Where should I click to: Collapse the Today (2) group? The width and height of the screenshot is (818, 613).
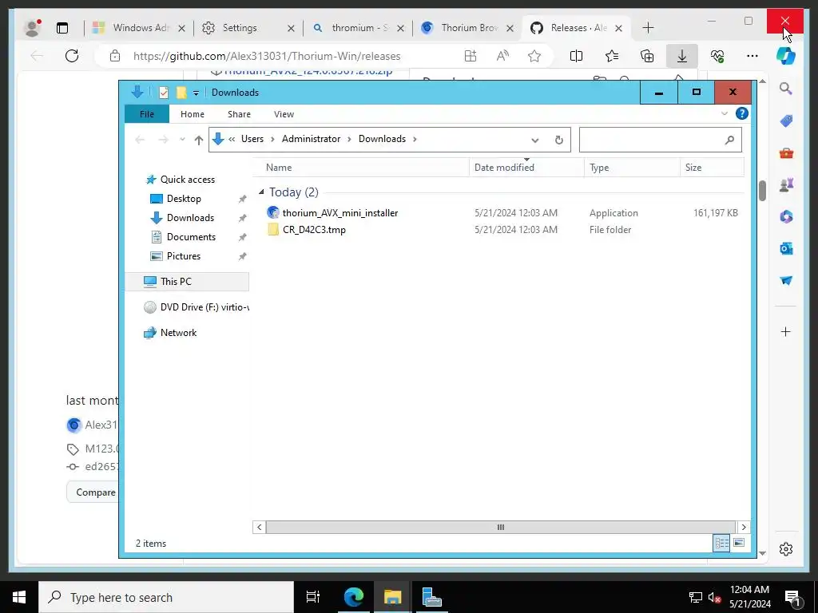[x=261, y=192]
